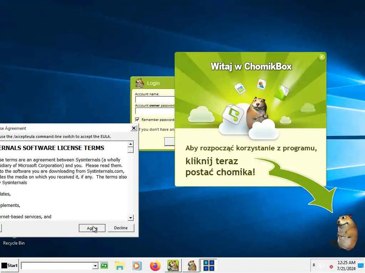Click the hamster icon in the Login title

click(x=140, y=83)
